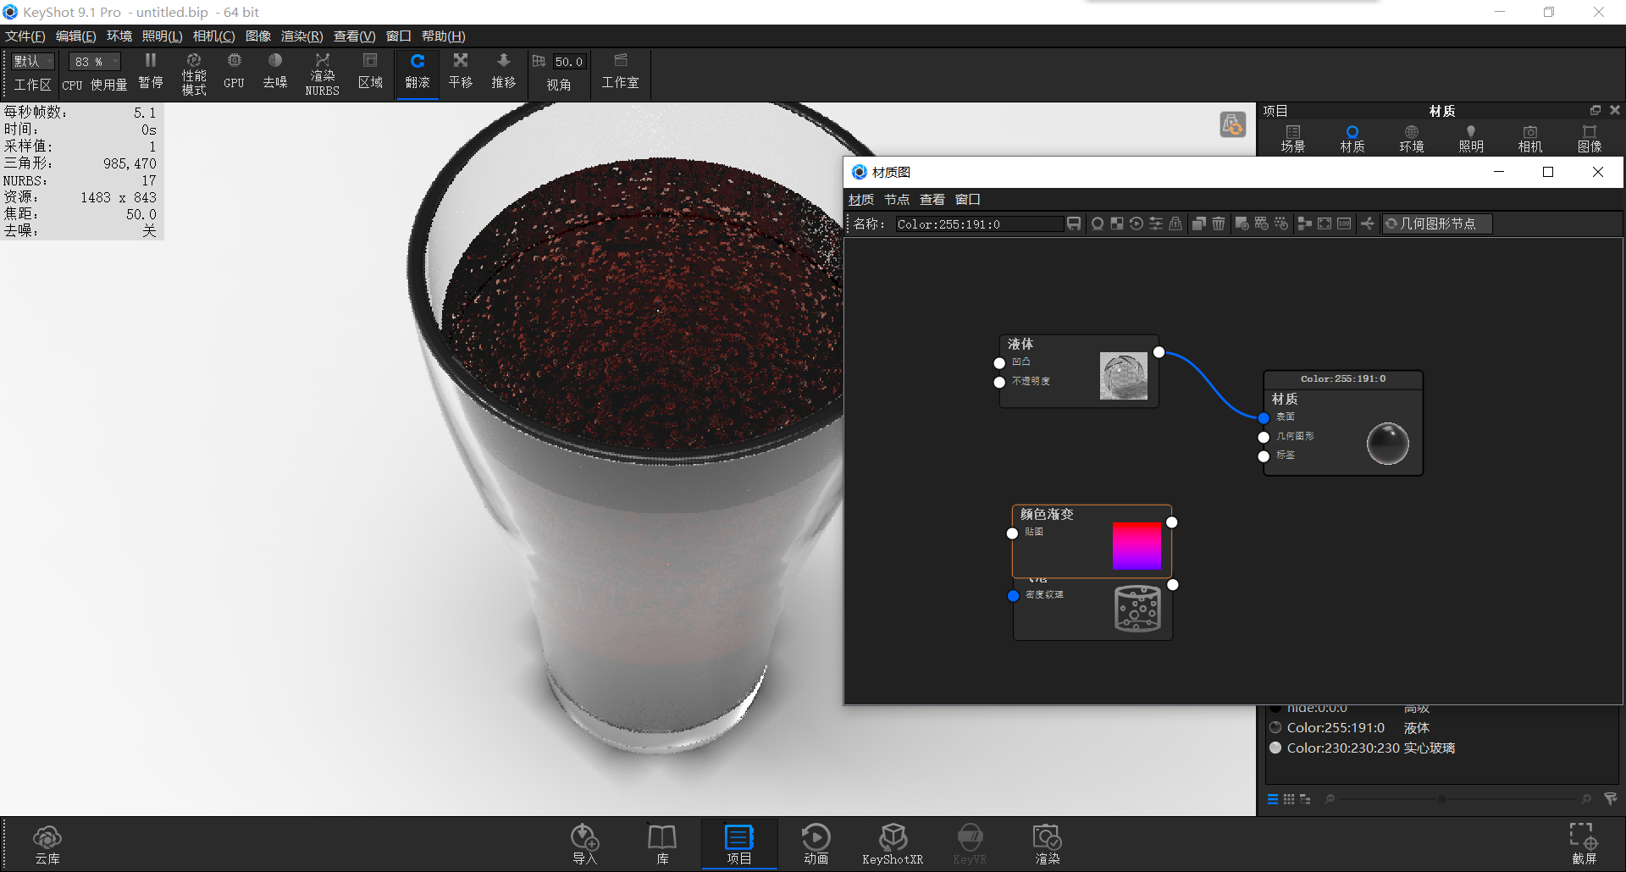Delete selected node with trash icon
The image size is (1626, 872).
coord(1218,224)
